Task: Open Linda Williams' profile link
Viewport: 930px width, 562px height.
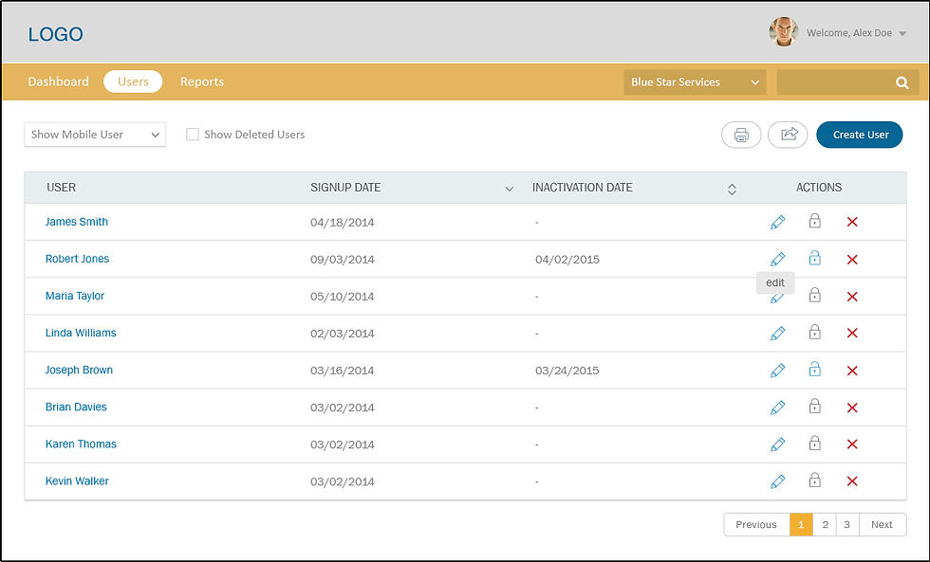Action: pos(81,333)
